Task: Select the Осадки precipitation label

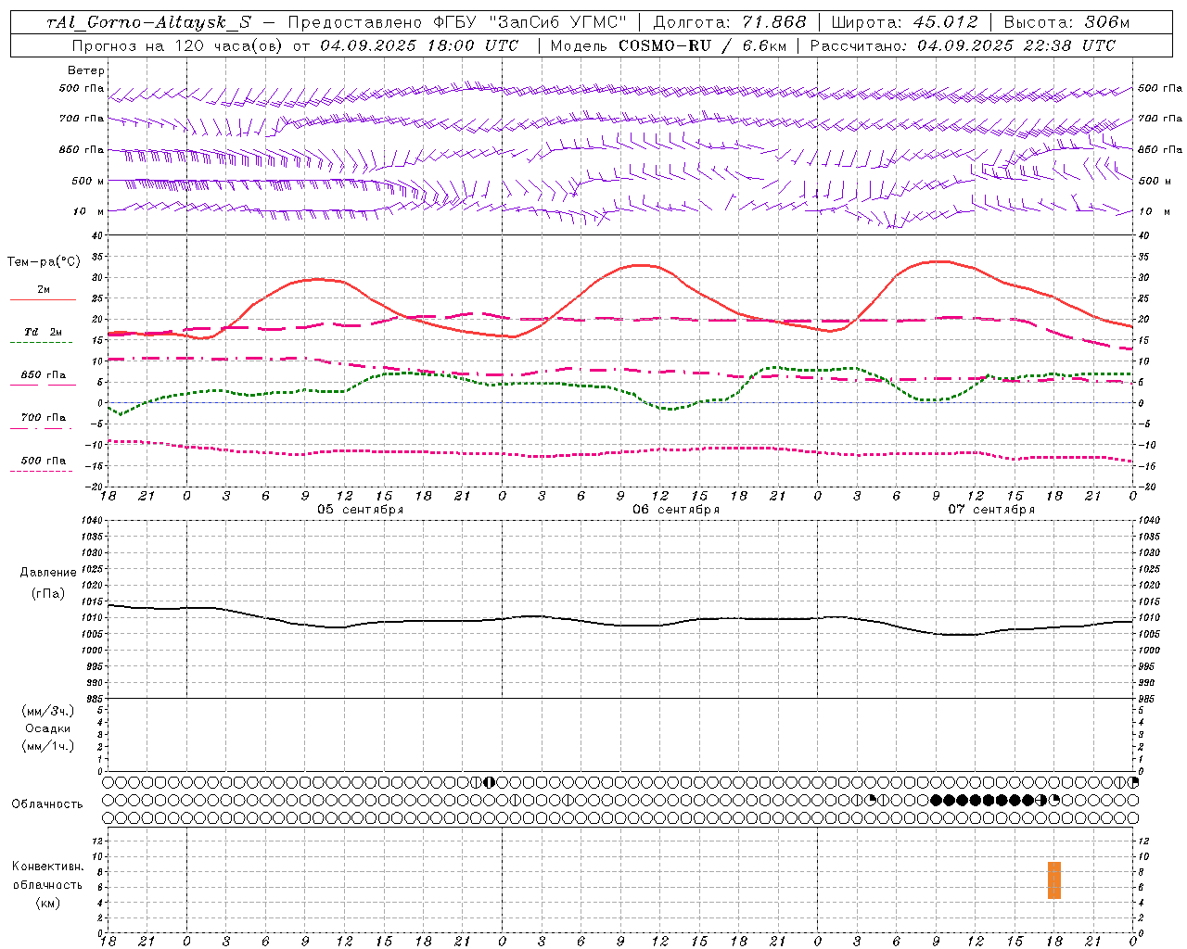Action: [47, 728]
